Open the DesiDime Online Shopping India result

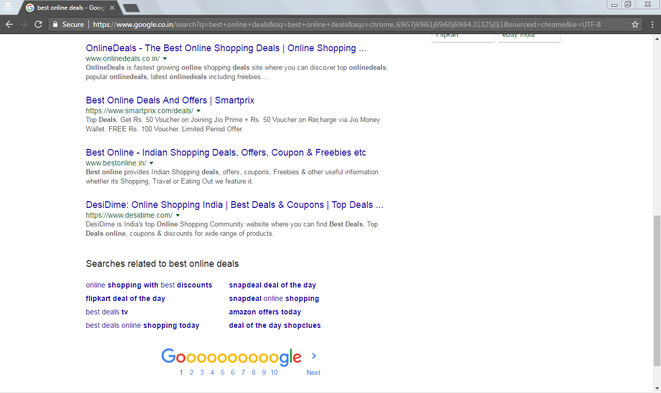235,205
